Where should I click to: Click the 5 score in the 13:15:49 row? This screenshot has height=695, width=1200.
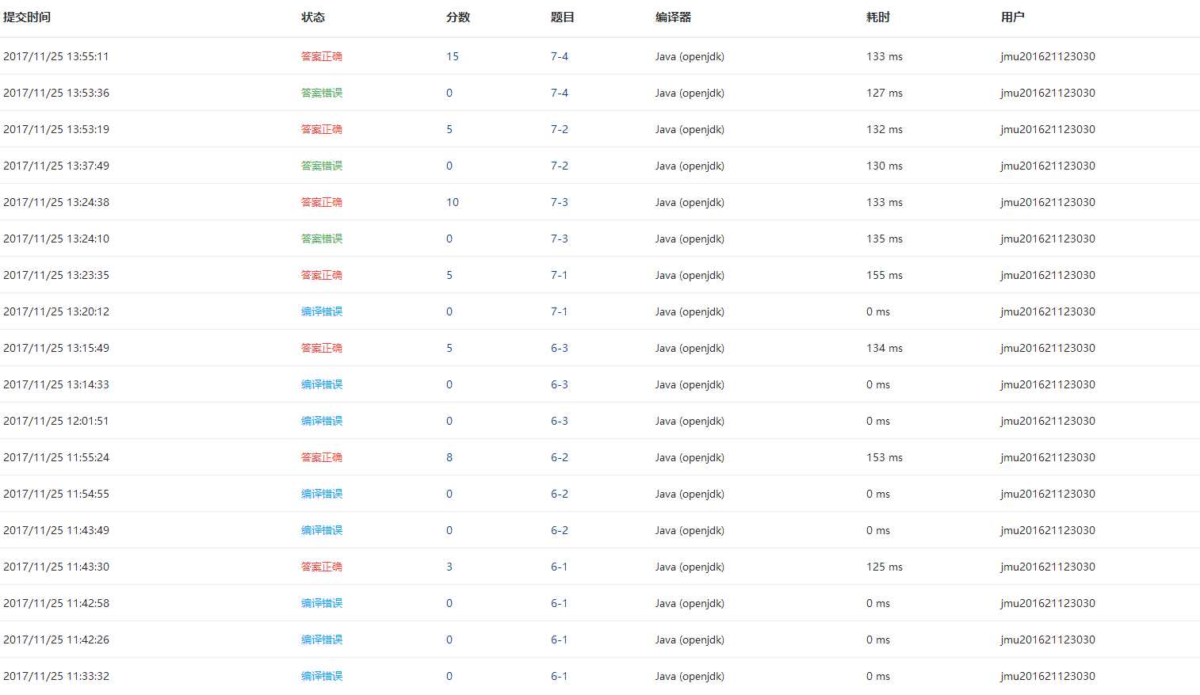449,348
